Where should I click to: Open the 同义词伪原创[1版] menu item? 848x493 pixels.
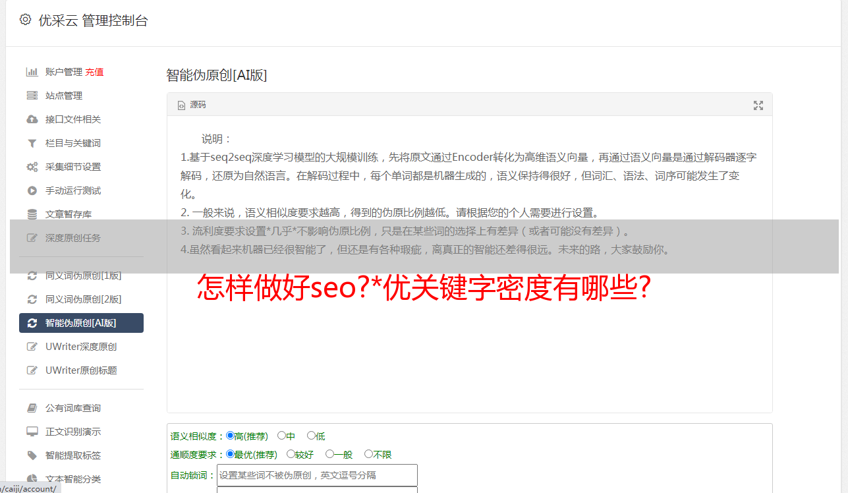82,275
